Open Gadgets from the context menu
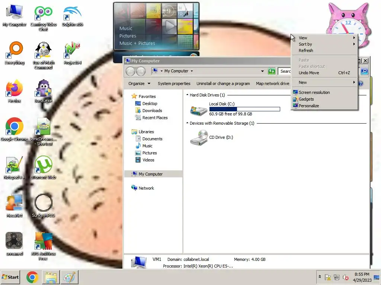 (324, 99)
